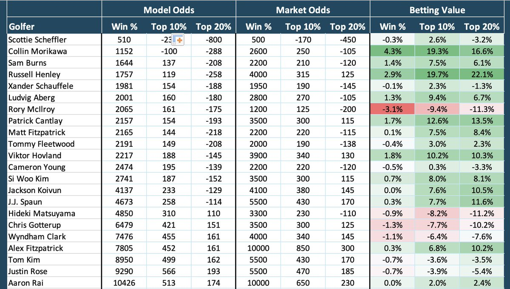Select the Model Odds group header

point(169,10)
